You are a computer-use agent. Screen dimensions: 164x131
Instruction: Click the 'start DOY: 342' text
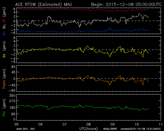point(26,129)
